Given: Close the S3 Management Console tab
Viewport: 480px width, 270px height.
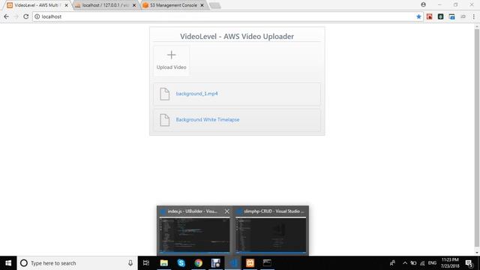Looking at the screenshot, I should pos(202,5).
